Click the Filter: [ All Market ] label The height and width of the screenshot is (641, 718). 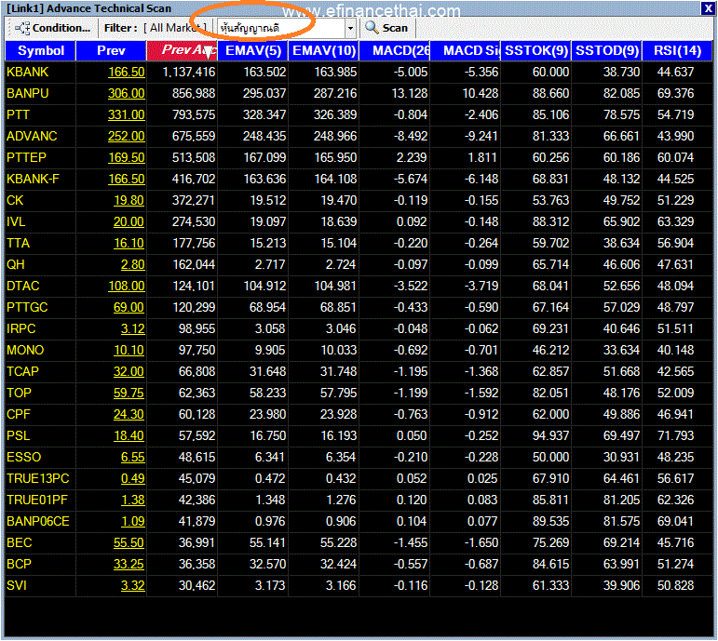156,28
